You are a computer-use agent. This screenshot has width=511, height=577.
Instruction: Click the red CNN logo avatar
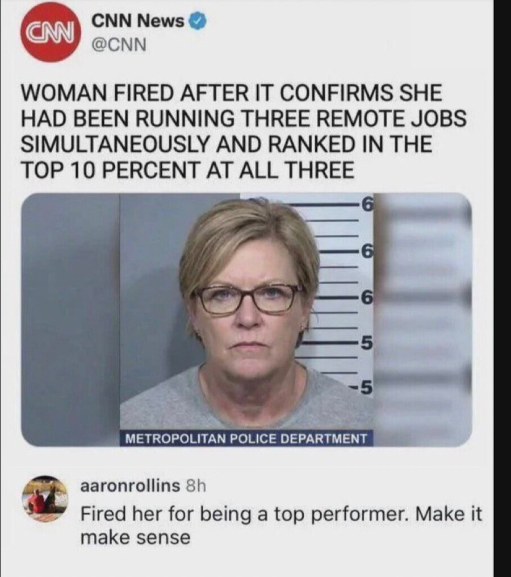tap(51, 32)
